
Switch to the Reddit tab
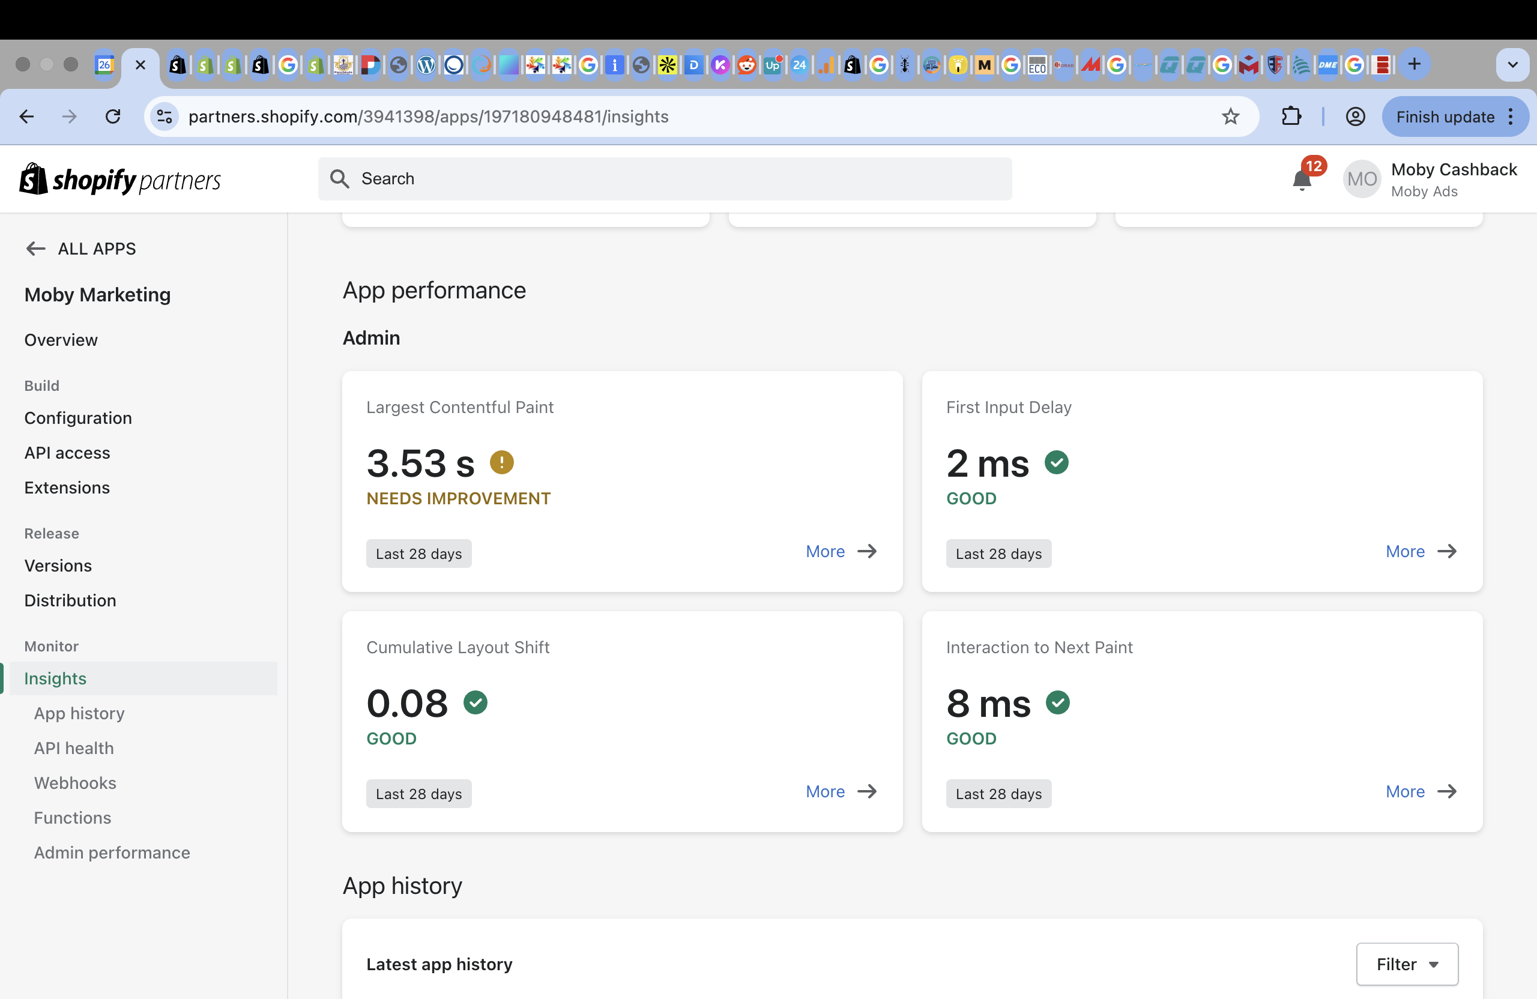[x=746, y=65]
